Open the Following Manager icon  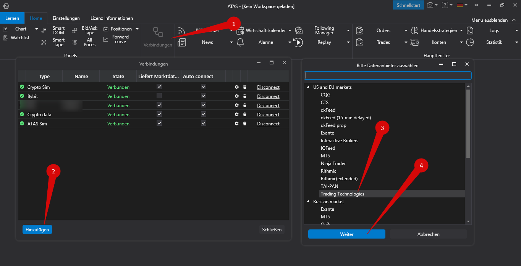(299, 30)
